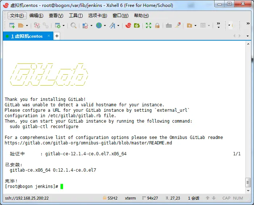Click ssh://192.168.25.200:22 in status bar
This screenshot has height=205, width=254.
(27, 198)
